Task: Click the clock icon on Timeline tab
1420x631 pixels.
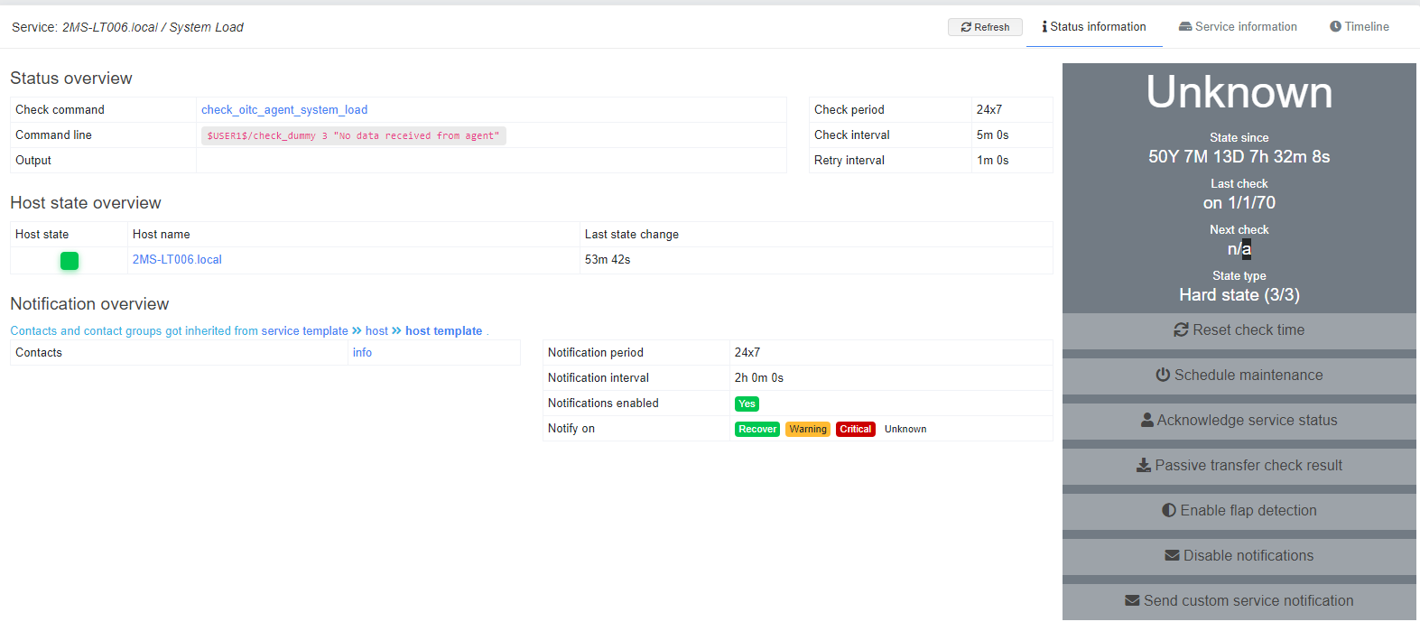Action: pyautogui.click(x=1335, y=27)
